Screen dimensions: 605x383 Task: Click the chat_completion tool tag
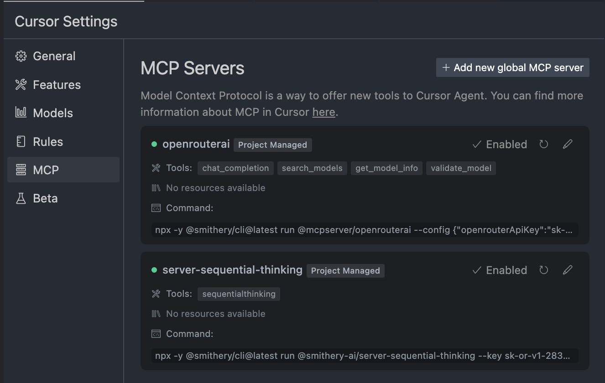[235, 168]
